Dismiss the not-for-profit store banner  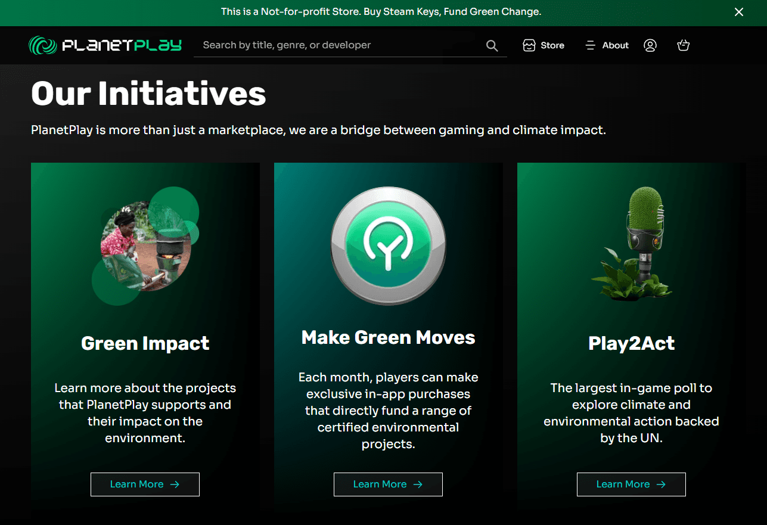(739, 12)
